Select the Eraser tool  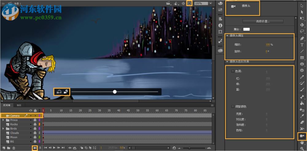pyautogui.click(x=302, y=122)
